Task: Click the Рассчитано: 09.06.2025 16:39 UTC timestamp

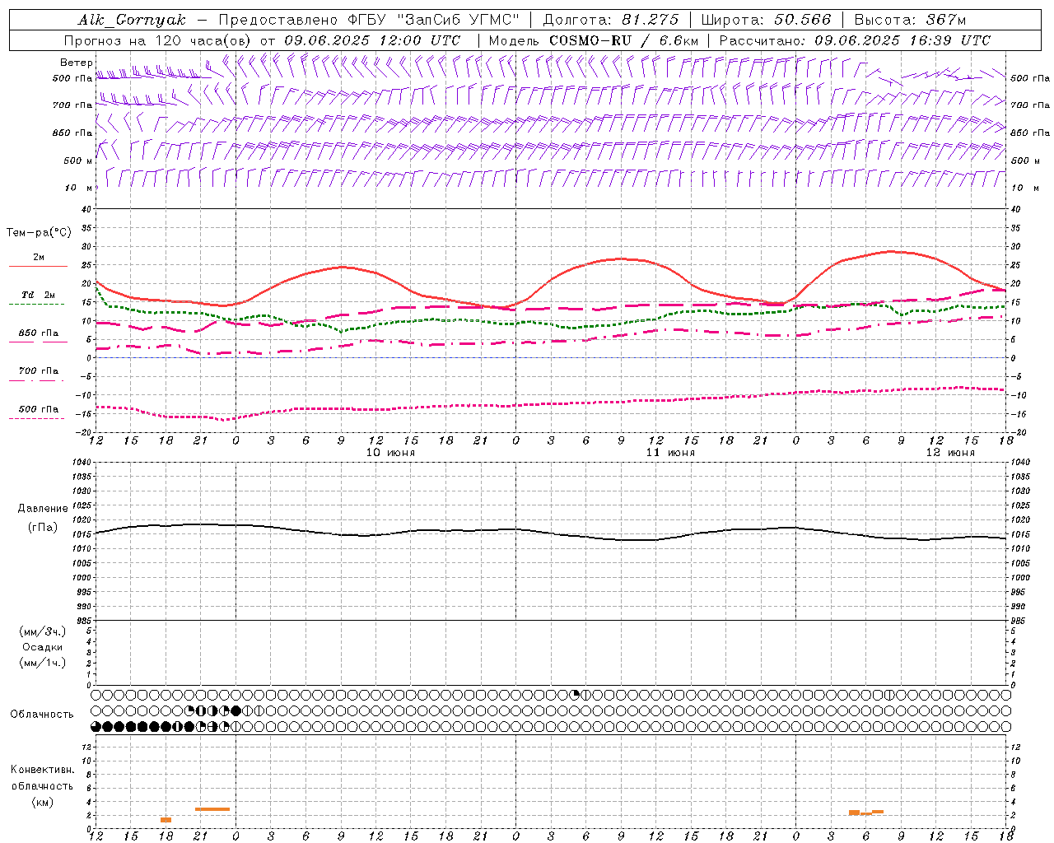Action: point(855,40)
